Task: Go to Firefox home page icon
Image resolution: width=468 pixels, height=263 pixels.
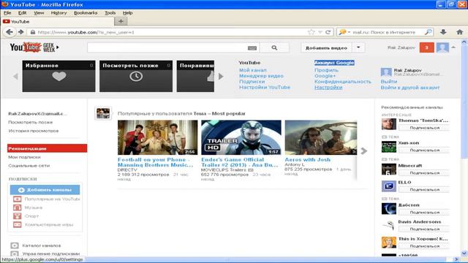Action: point(460,32)
